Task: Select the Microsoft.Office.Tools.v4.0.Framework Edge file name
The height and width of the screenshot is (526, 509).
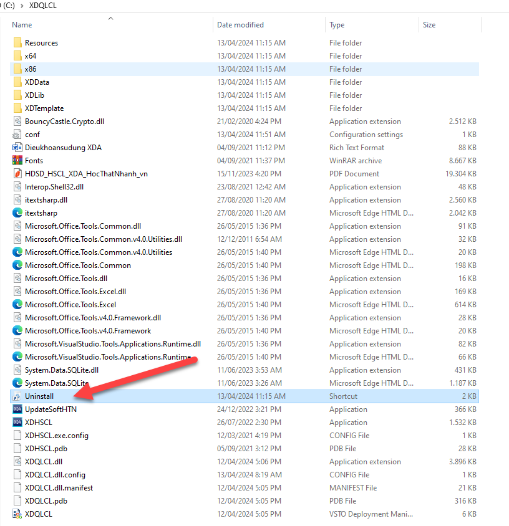Action: (x=88, y=331)
